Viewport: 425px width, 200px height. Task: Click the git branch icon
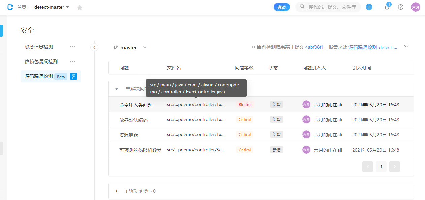coord(116,48)
